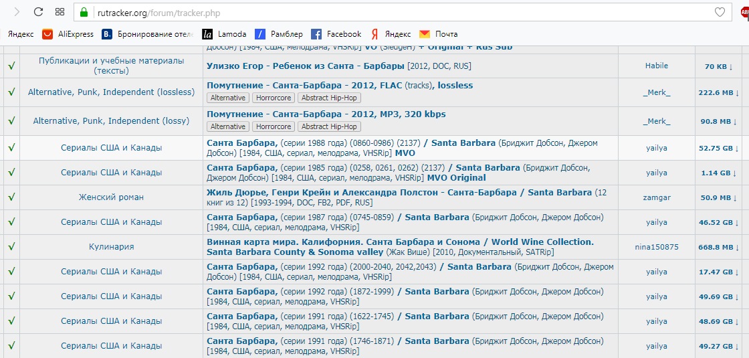Open the speed dial grid icon
The image size is (749, 358).
pyautogui.click(x=60, y=12)
